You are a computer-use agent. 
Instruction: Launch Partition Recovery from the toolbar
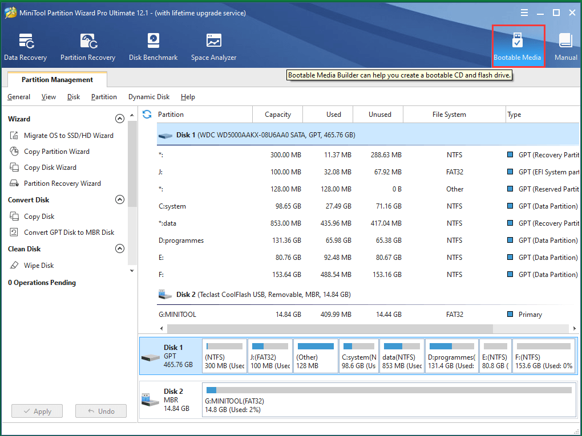(88, 47)
